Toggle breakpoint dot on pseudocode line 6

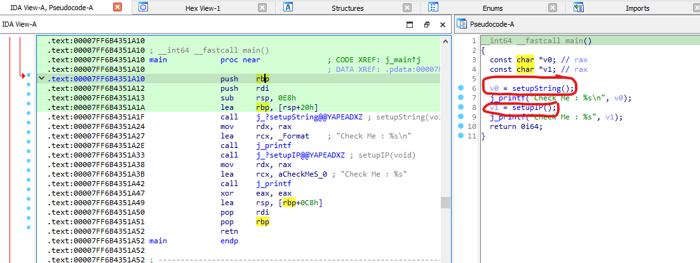point(461,88)
